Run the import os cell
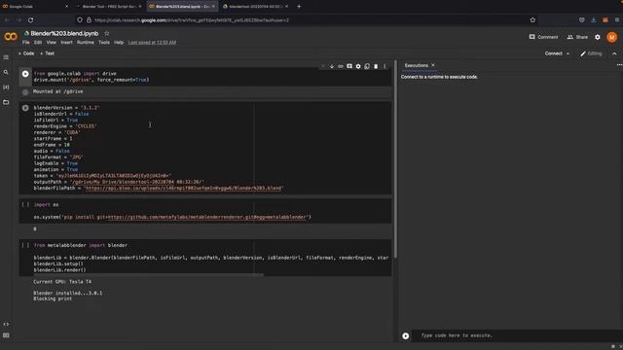 coord(25,205)
